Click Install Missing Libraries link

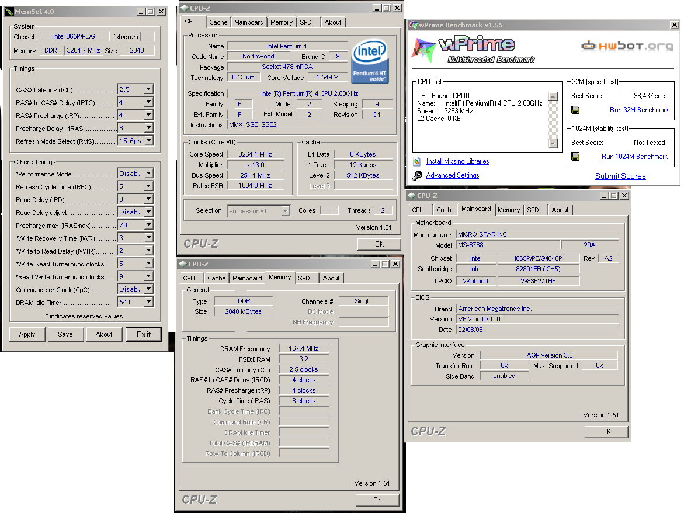click(x=457, y=161)
